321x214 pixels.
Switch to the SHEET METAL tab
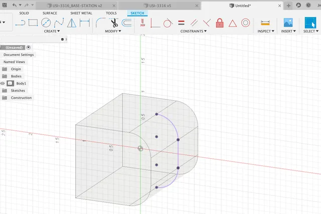(x=81, y=13)
